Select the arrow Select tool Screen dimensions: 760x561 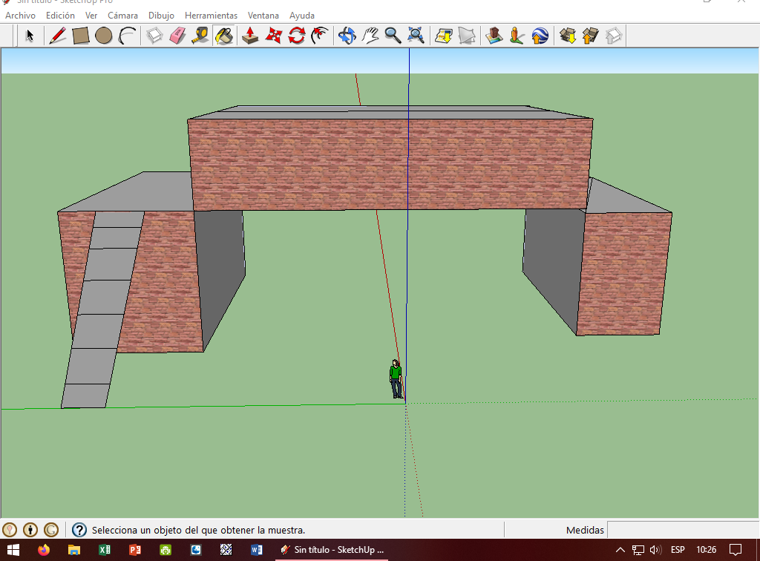point(30,36)
